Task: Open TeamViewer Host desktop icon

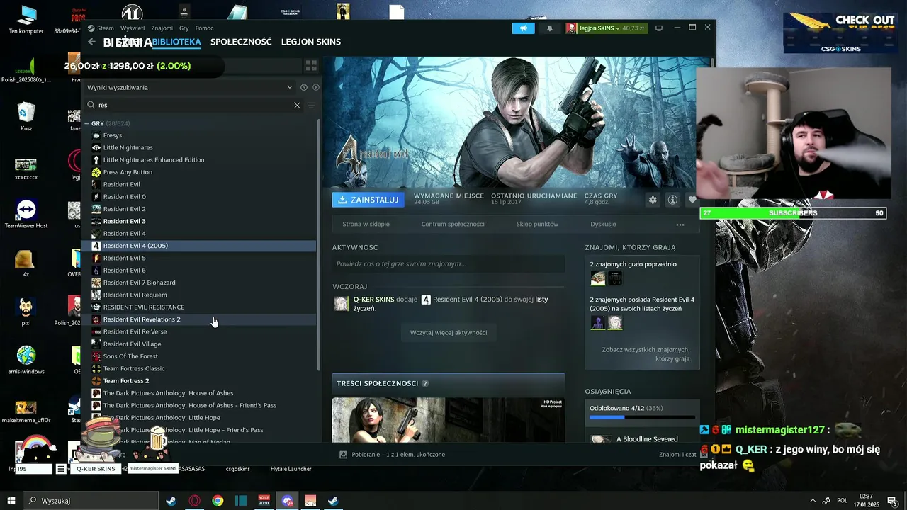Action: pyautogui.click(x=26, y=214)
